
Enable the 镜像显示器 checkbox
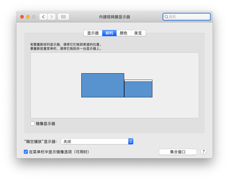(x=33, y=124)
